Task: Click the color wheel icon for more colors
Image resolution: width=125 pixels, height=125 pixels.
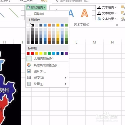Action: [29, 65]
